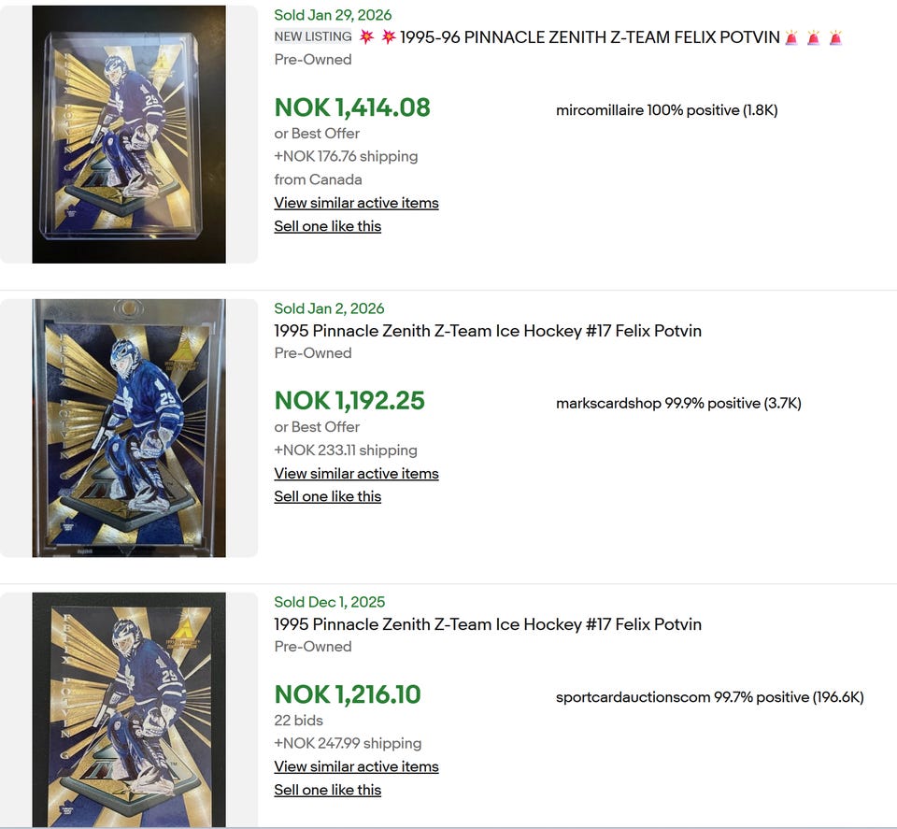
Task: Click View similar active items under NOK 1,192.25
Action: (356, 473)
